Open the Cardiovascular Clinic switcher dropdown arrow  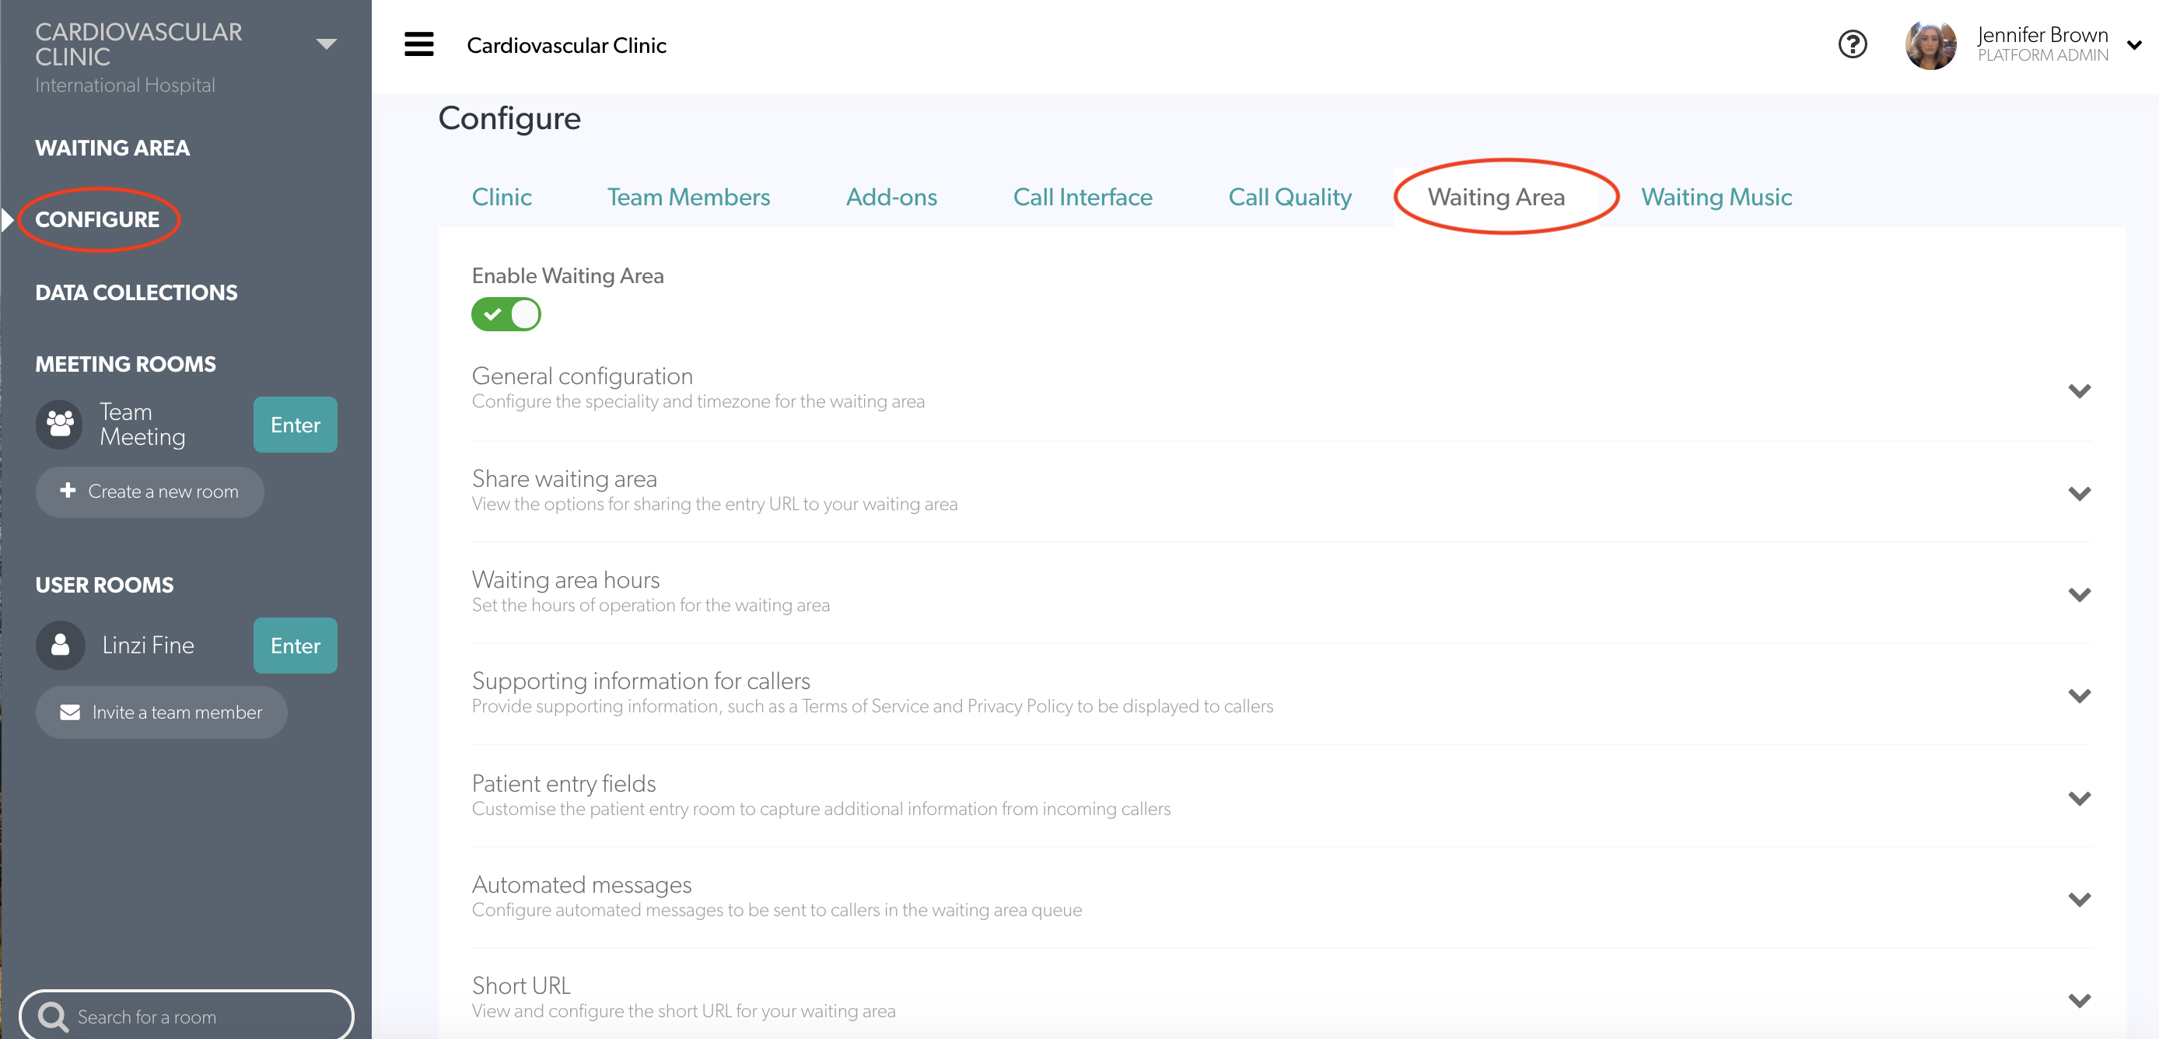coord(326,44)
